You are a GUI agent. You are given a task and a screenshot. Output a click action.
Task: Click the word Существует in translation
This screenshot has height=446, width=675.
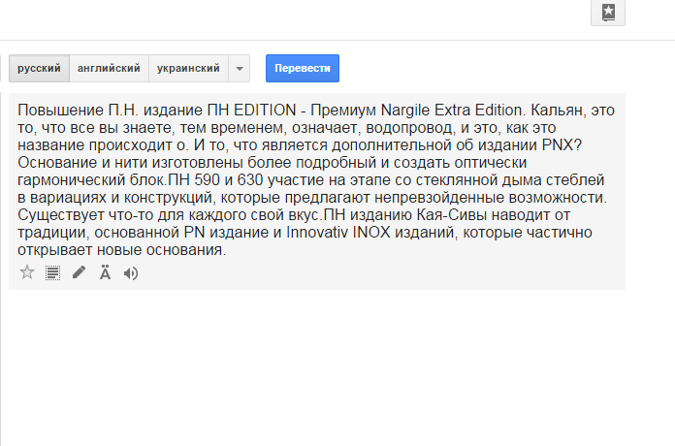pyautogui.click(x=61, y=215)
